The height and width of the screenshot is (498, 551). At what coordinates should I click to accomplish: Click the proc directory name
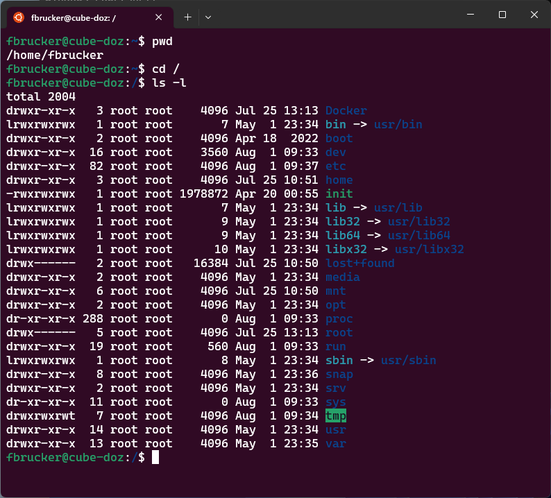point(339,319)
